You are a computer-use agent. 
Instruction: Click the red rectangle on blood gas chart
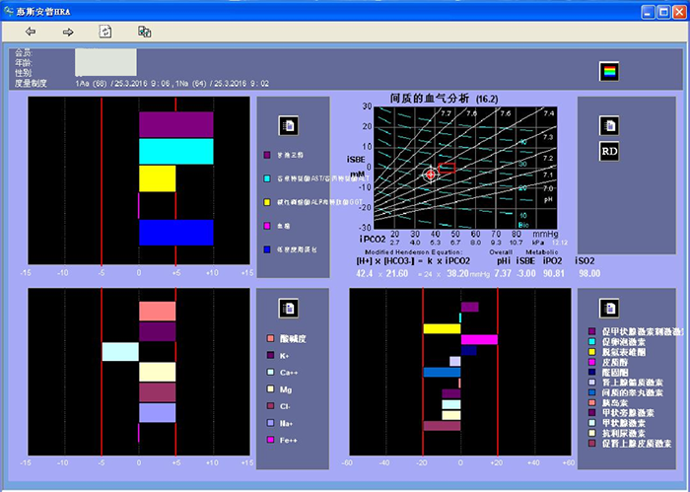point(448,168)
